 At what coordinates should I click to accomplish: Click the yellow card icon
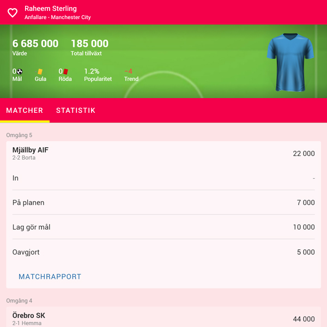[x=40, y=71]
